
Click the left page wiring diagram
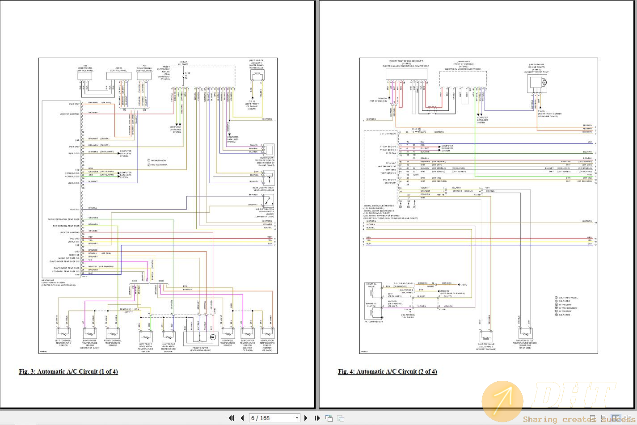click(158, 206)
